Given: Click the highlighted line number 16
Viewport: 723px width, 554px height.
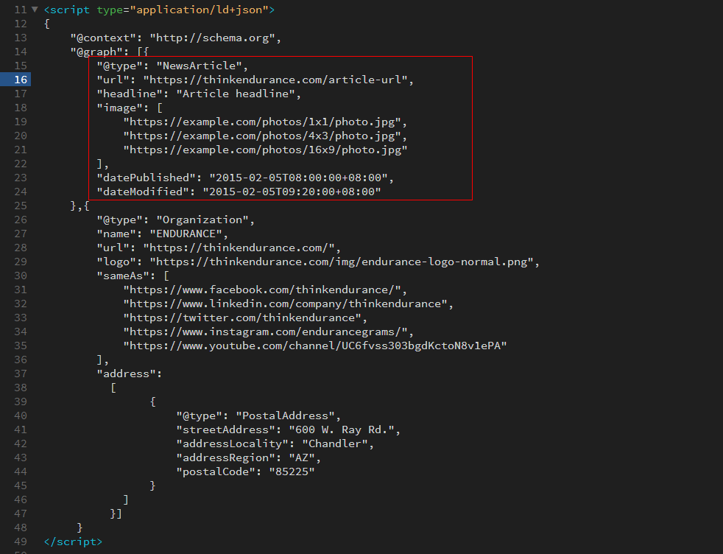Looking at the screenshot, I should tap(21, 79).
